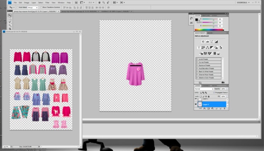Viewport: 264px width, 151px height.
Task: Select Layer 1 row in Layers panel
Action: click(x=212, y=104)
